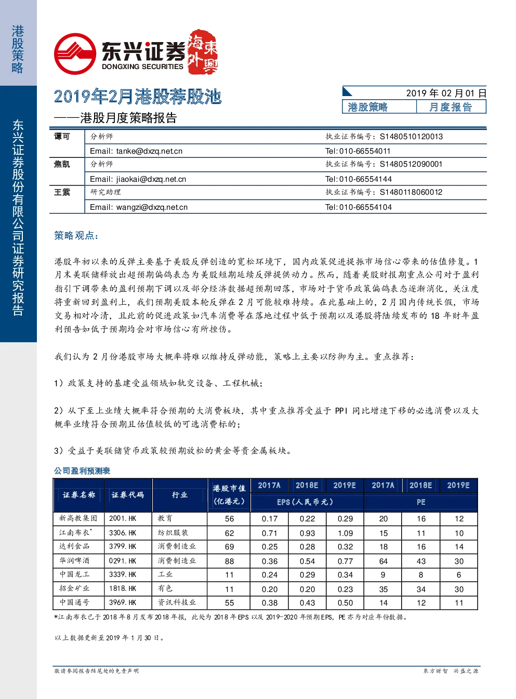This screenshot has width=516, height=699.
Task: Click the footnote about 江南布衣 2018 annual report
Action: click(232, 617)
